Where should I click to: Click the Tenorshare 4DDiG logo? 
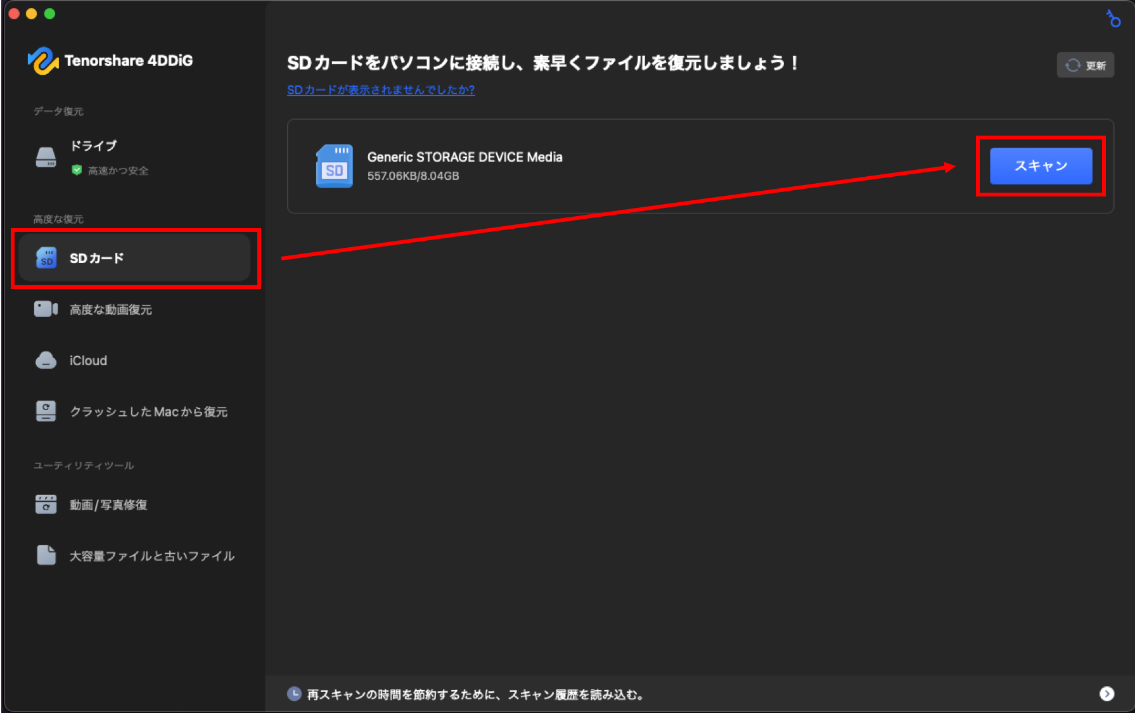(110, 61)
